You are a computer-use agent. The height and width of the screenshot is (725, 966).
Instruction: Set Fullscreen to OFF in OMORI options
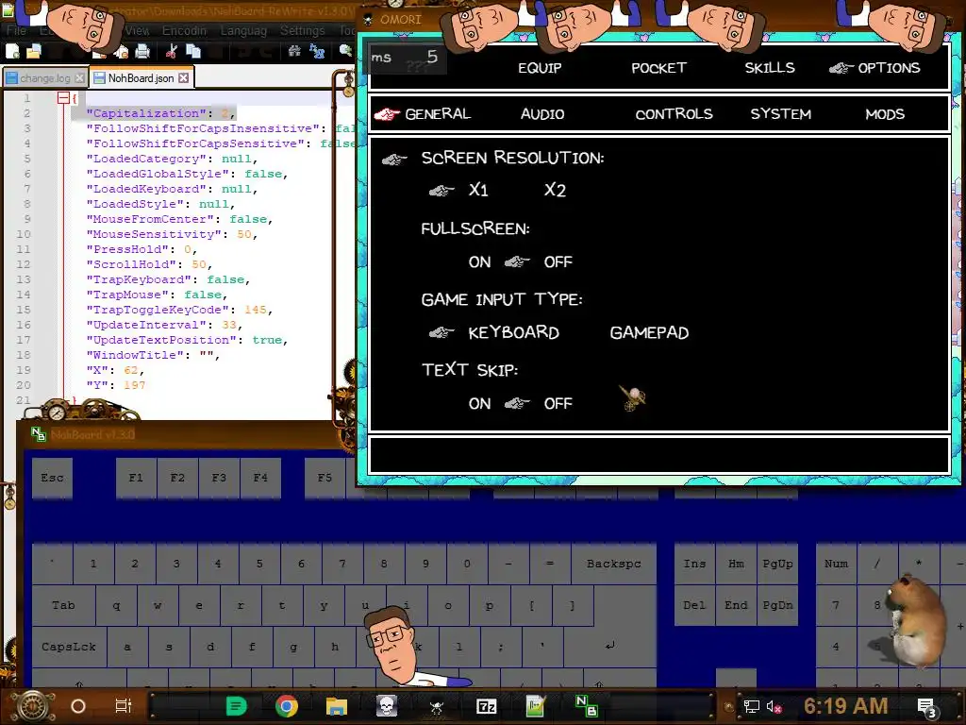coord(558,262)
